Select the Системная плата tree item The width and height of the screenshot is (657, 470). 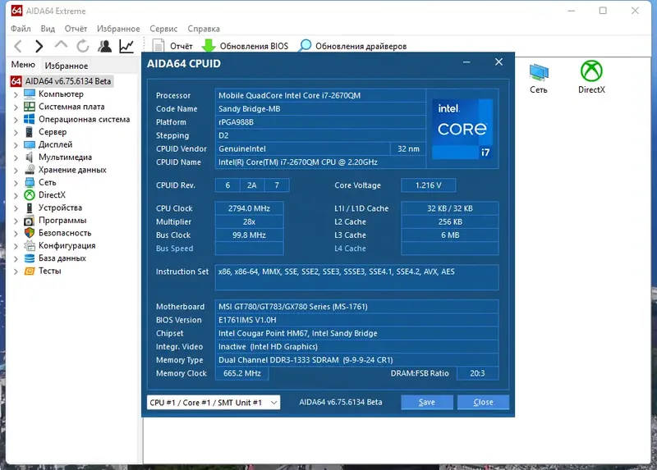pos(71,107)
